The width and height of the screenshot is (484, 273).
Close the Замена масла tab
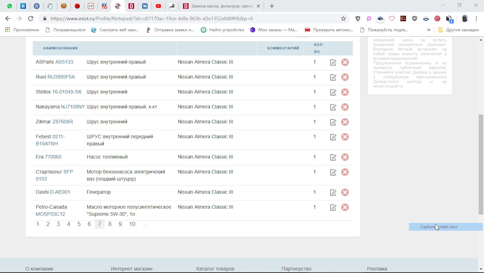click(x=258, y=6)
